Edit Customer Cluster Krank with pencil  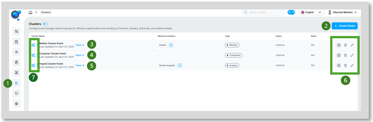click(x=352, y=55)
